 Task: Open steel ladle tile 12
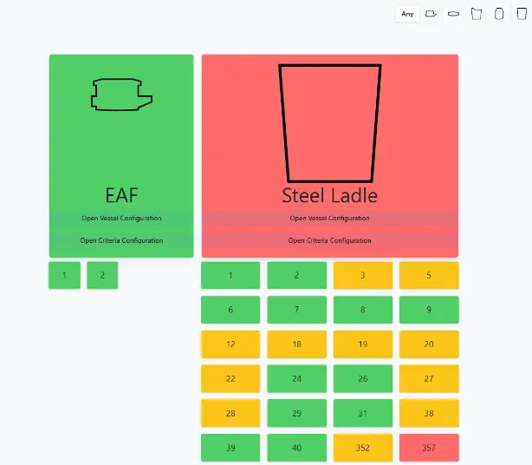click(x=230, y=344)
